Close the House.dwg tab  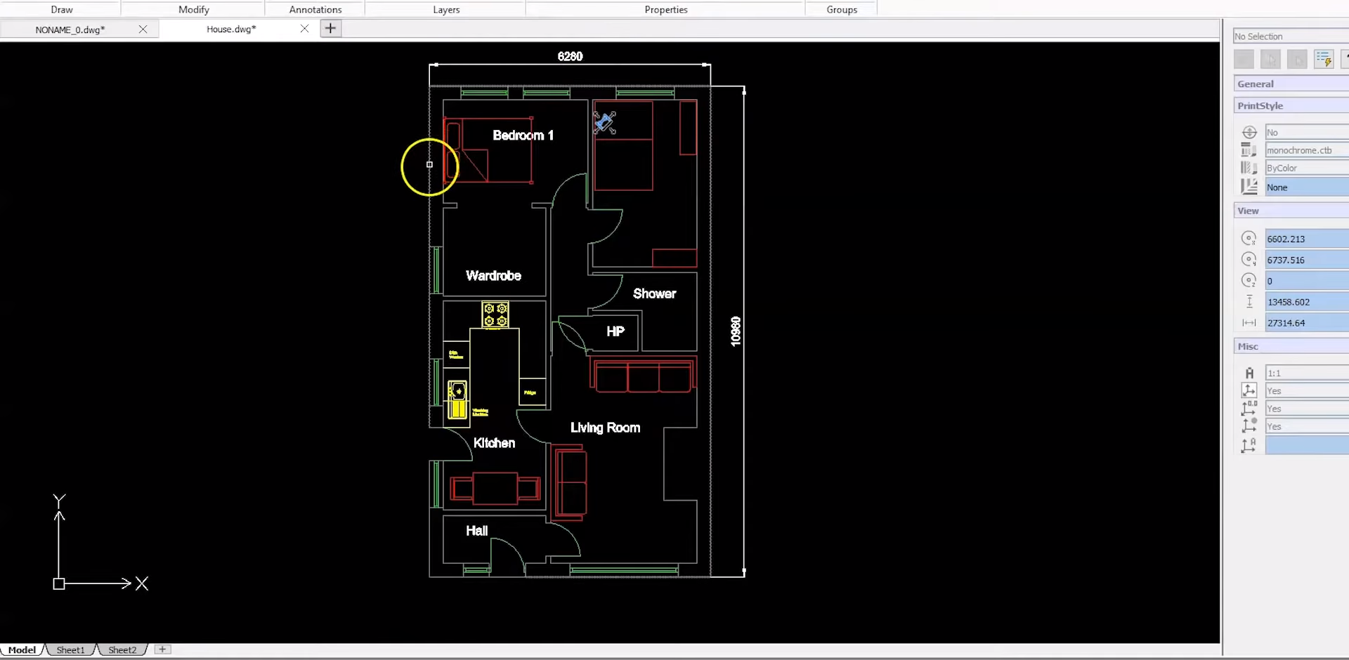point(304,29)
